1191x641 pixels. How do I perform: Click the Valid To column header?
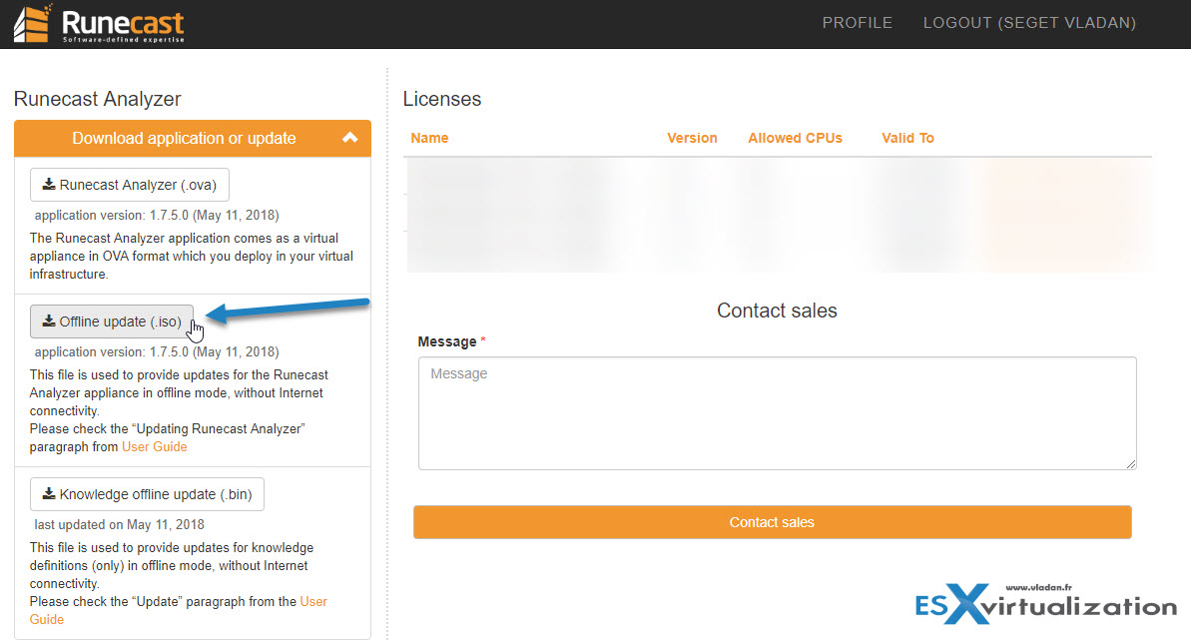tap(907, 138)
